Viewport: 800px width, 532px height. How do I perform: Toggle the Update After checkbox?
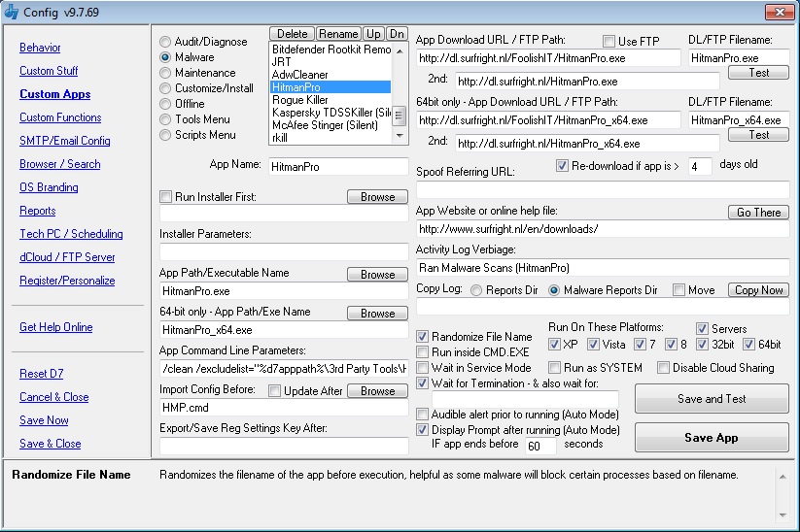click(x=274, y=391)
